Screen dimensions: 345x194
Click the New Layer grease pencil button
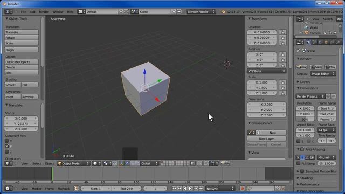(266, 139)
